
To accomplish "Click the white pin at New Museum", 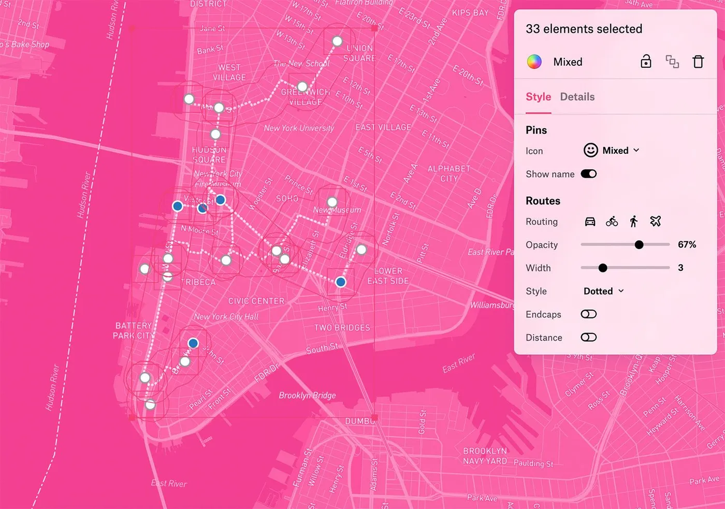I will coord(332,202).
